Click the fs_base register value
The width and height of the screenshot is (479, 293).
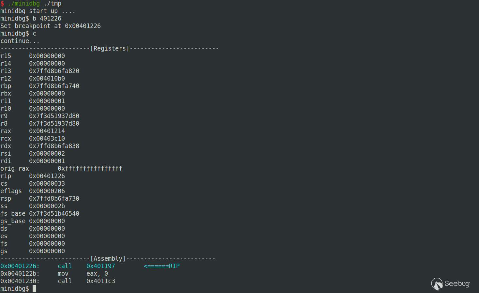coord(54,214)
